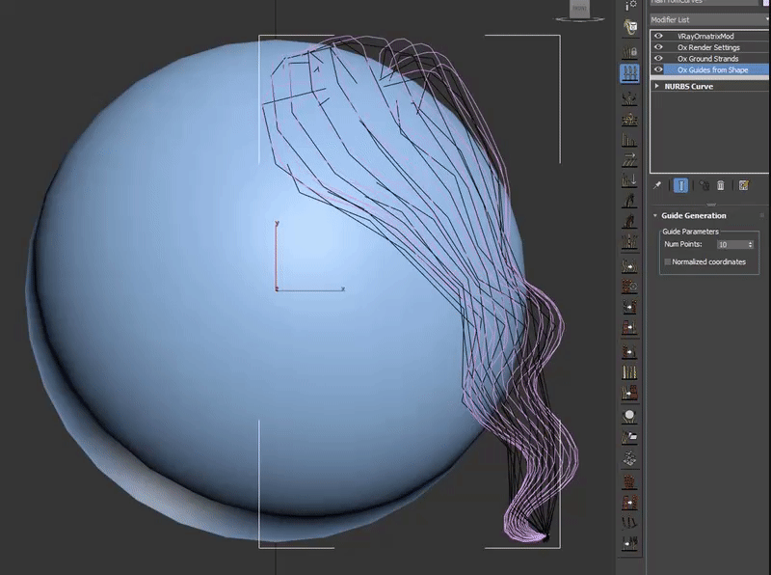Open the Modifier List dropdown
The width and height of the screenshot is (771, 575).
(709, 19)
